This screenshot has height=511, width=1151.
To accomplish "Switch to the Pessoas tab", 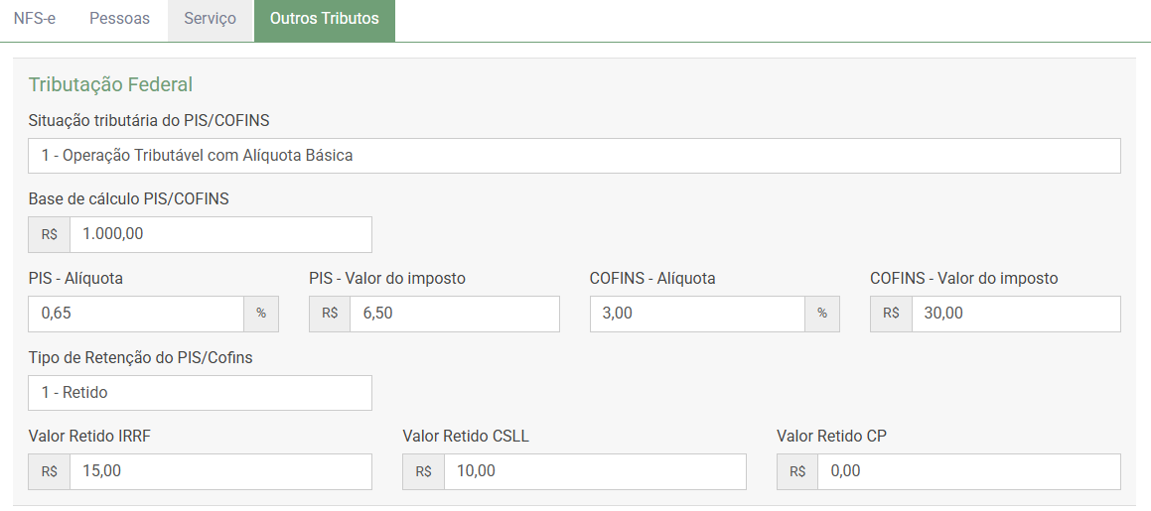I will (x=119, y=19).
